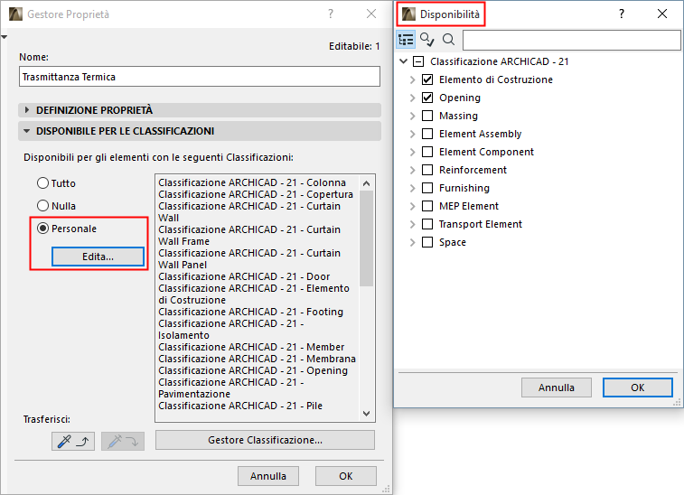
Task: Select the Tutto radio button
Action: (x=42, y=183)
